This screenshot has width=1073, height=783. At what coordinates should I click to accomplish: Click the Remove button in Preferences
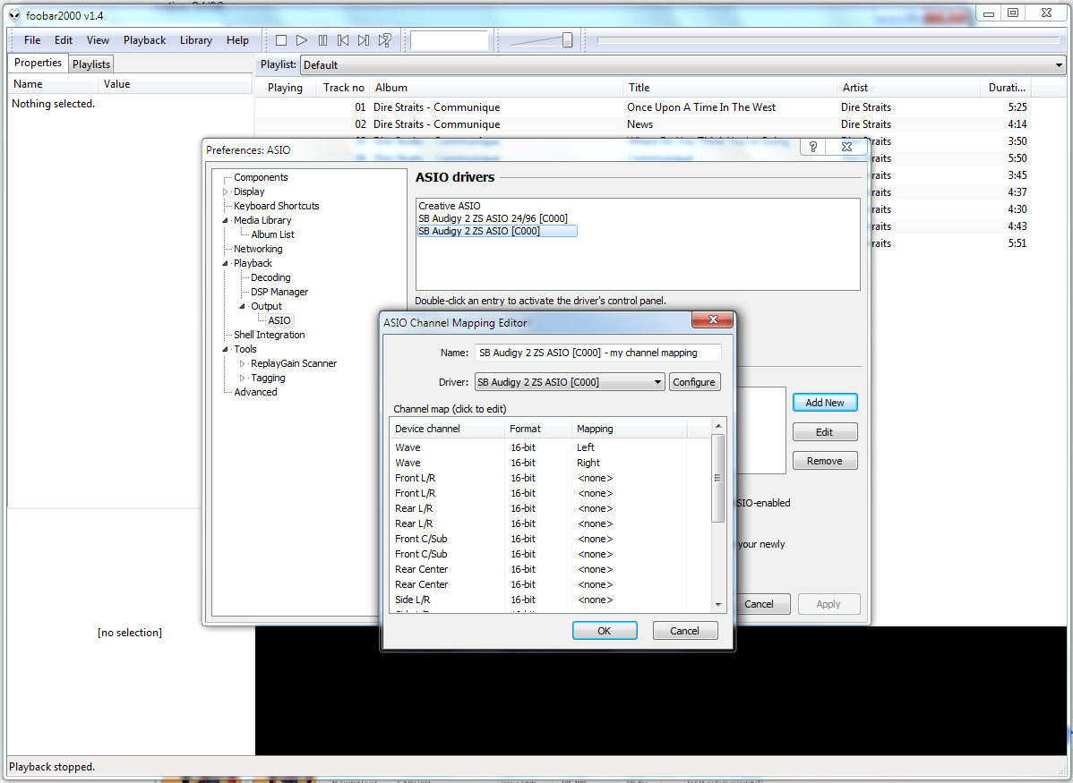pos(825,461)
